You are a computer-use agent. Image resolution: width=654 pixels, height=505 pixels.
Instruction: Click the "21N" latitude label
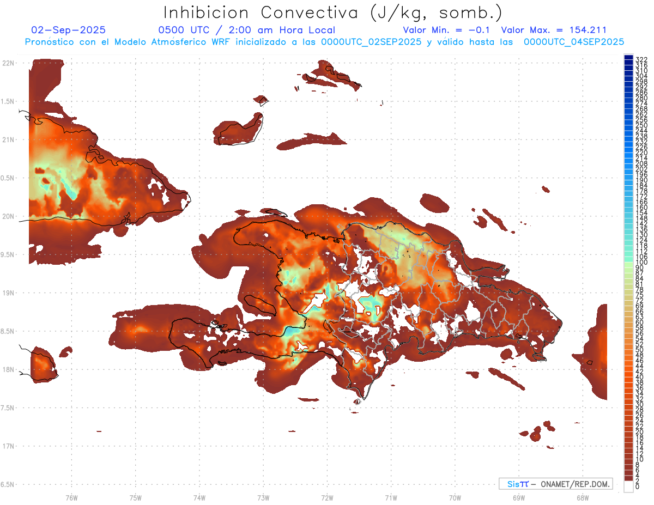(x=8, y=139)
